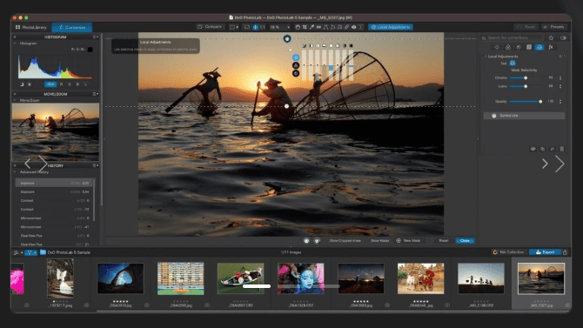Select the white balance eyedropper tool

pyautogui.click(x=312, y=27)
